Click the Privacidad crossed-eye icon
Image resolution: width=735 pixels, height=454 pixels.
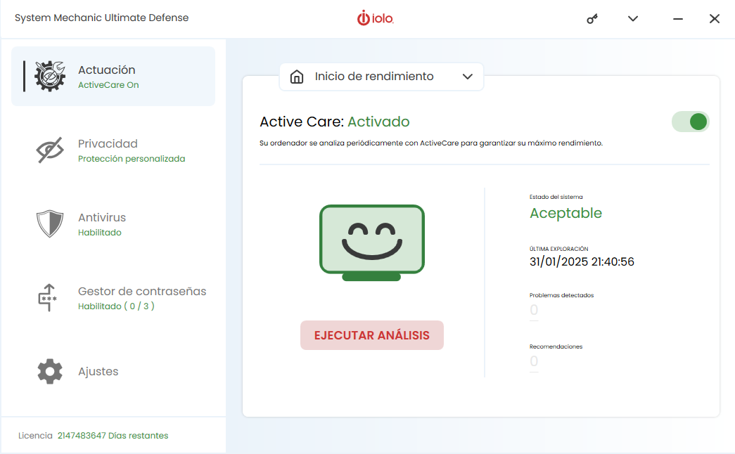pos(50,150)
